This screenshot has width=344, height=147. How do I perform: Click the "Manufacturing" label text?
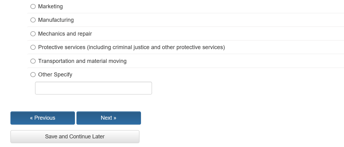56,20
